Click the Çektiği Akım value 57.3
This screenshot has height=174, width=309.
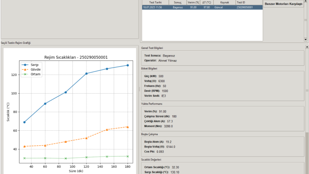[170, 121]
